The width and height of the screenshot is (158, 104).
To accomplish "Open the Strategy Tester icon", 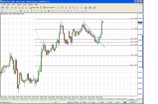I will (26, 8).
